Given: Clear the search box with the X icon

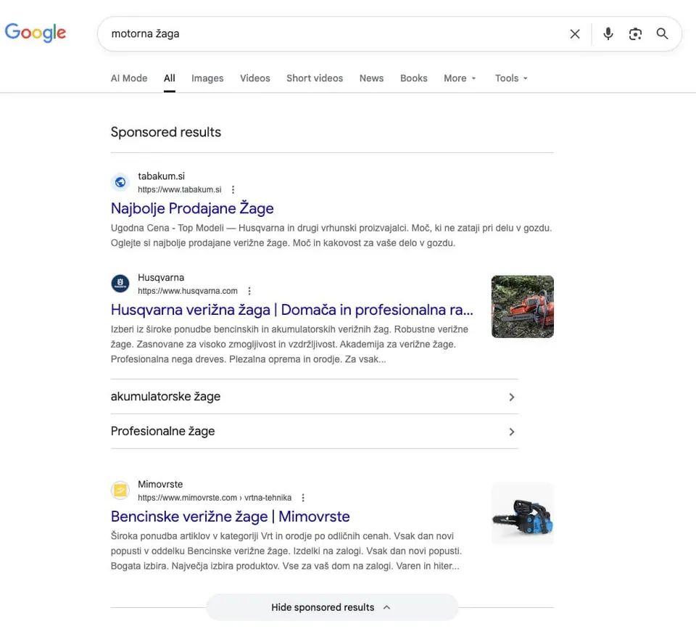Looking at the screenshot, I should [575, 34].
